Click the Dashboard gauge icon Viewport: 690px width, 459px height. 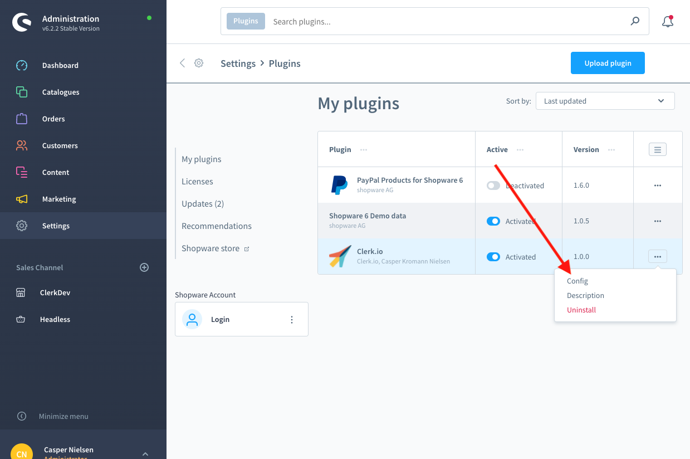[x=22, y=65]
